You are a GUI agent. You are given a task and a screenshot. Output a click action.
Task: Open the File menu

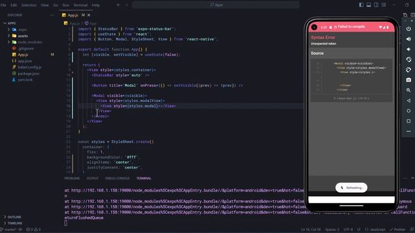[3, 5]
